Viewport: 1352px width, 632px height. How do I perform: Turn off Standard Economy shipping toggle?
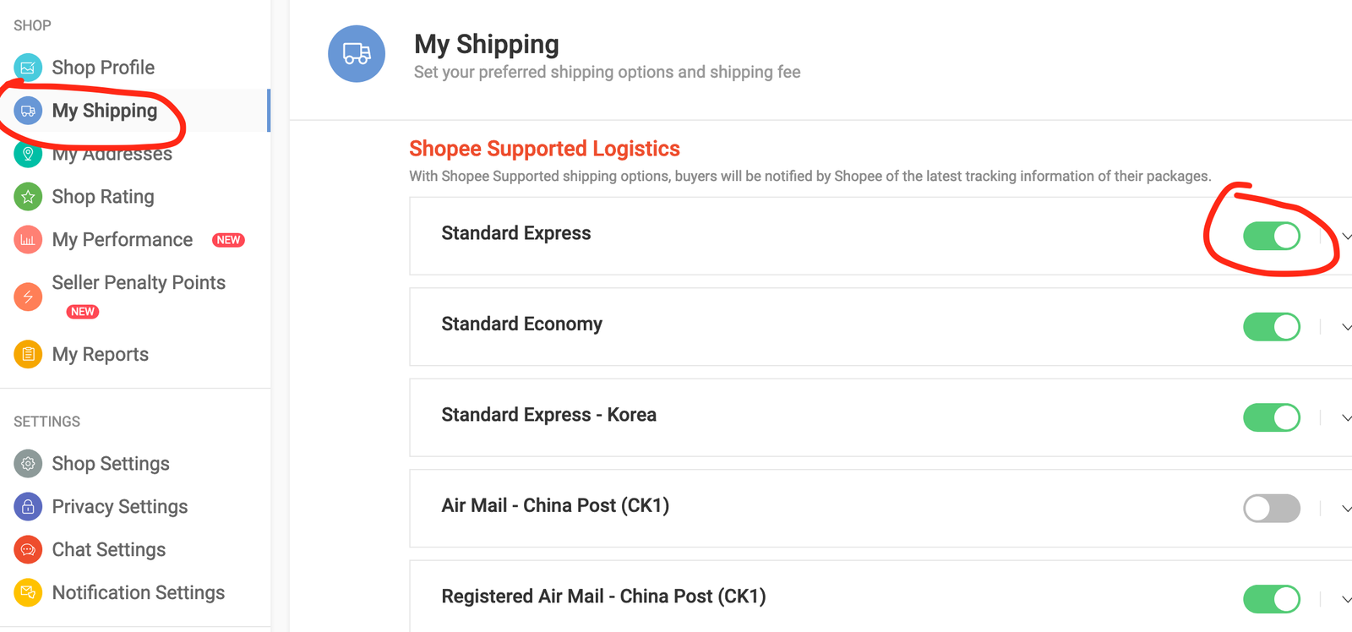tap(1272, 327)
